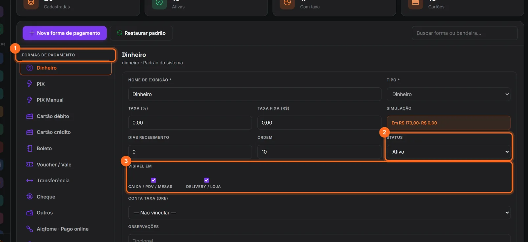Select Cartão crédito payment method
Image resolution: width=528 pixels, height=242 pixels.
coord(66,132)
